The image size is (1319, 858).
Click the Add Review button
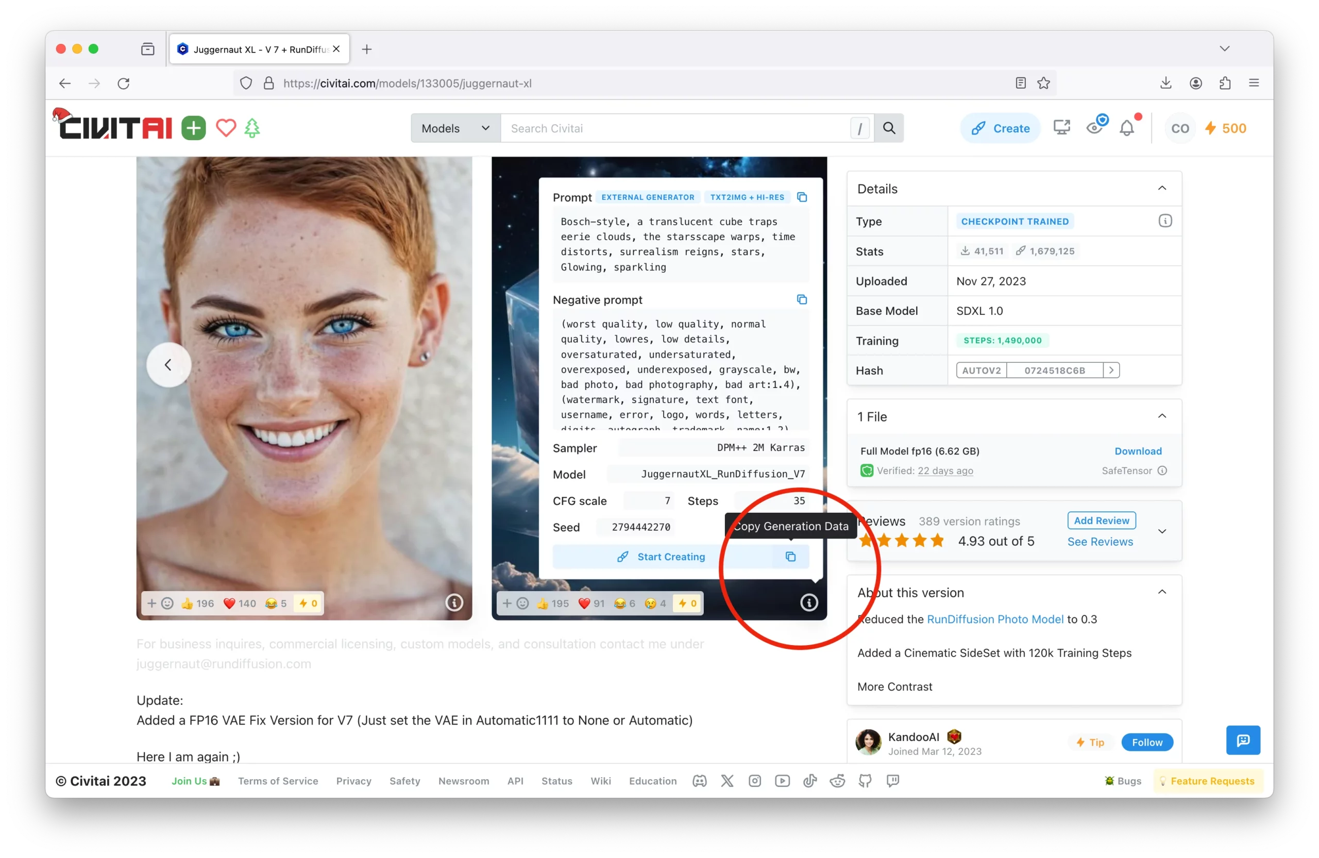(1101, 521)
